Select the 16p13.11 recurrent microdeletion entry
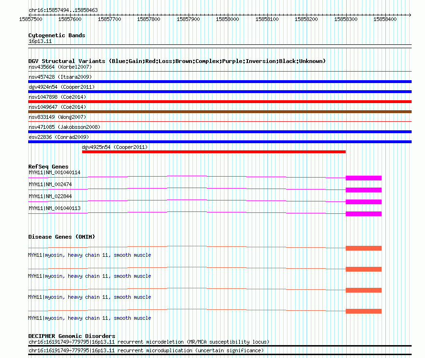Image resolution: width=425 pixels, height=358 pixels. 149,342
